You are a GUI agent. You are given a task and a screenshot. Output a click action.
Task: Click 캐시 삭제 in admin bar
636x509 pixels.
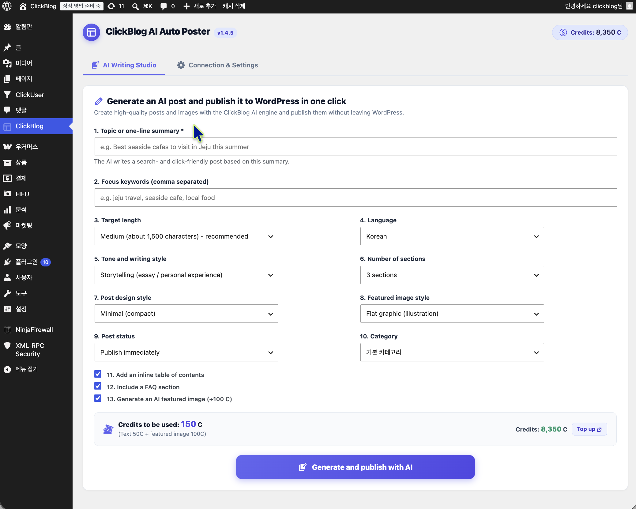point(234,6)
